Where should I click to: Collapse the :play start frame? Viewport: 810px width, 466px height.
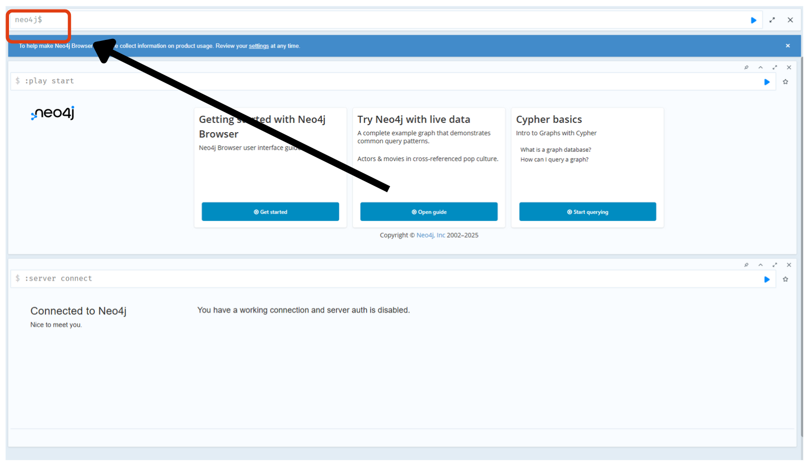[761, 67]
